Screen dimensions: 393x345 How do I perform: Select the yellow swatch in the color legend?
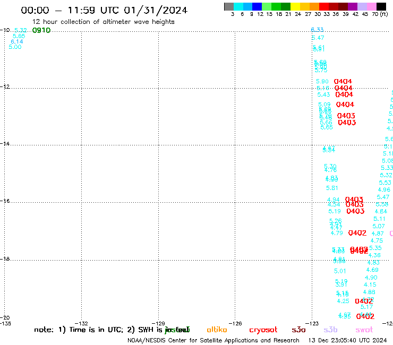(295, 6)
